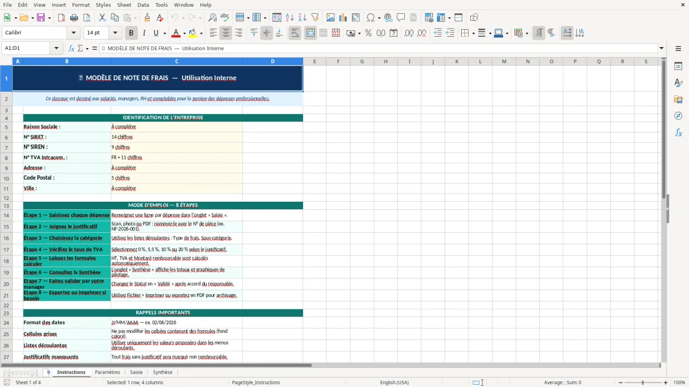Viewport: 689px width, 387px height.
Task: Click the Print icon
Action: pyautogui.click(x=73, y=18)
